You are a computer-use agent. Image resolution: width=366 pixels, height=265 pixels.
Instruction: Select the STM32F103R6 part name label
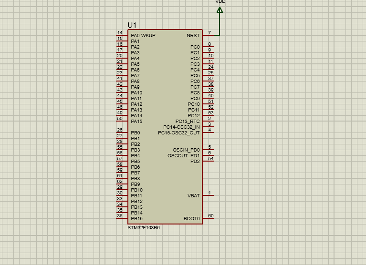coord(144,228)
